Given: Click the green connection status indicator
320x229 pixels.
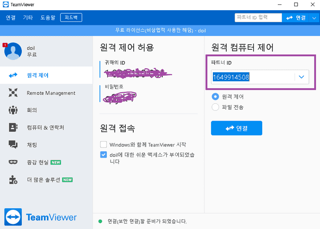Looking at the screenshot, I should [x=100, y=221].
